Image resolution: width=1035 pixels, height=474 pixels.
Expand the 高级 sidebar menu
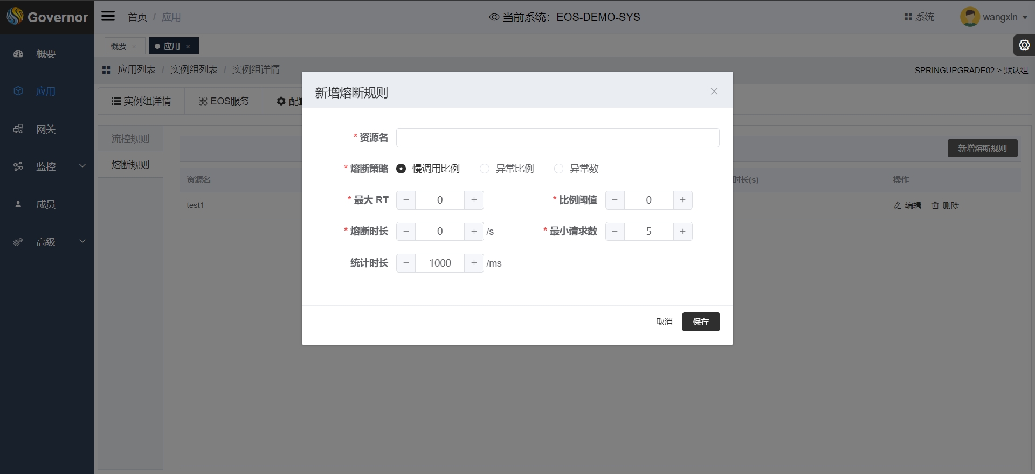[x=82, y=241]
